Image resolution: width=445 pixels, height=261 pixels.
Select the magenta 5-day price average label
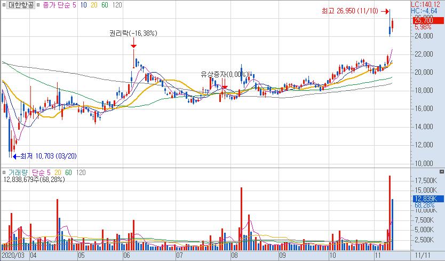[74, 5]
